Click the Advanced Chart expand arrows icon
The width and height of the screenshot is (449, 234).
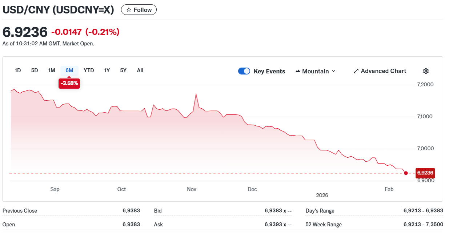(356, 71)
